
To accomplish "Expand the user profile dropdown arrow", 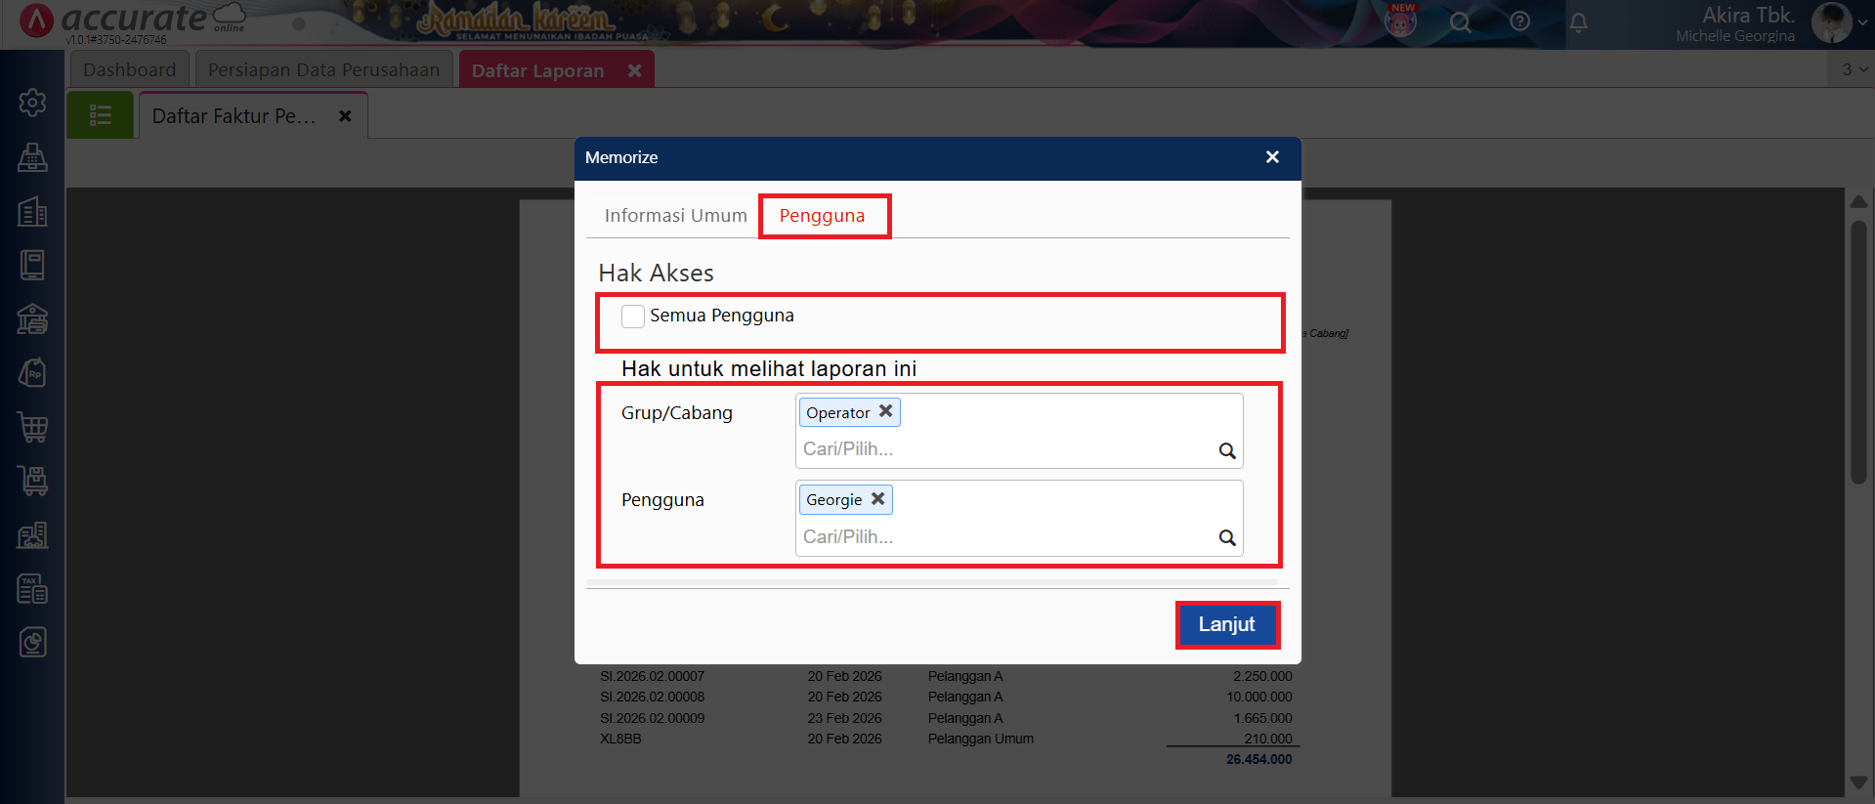I will click(x=1862, y=22).
